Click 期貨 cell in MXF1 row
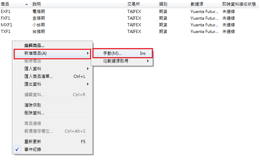The width and height of the screenshot is (263, 160). (163, 25)
